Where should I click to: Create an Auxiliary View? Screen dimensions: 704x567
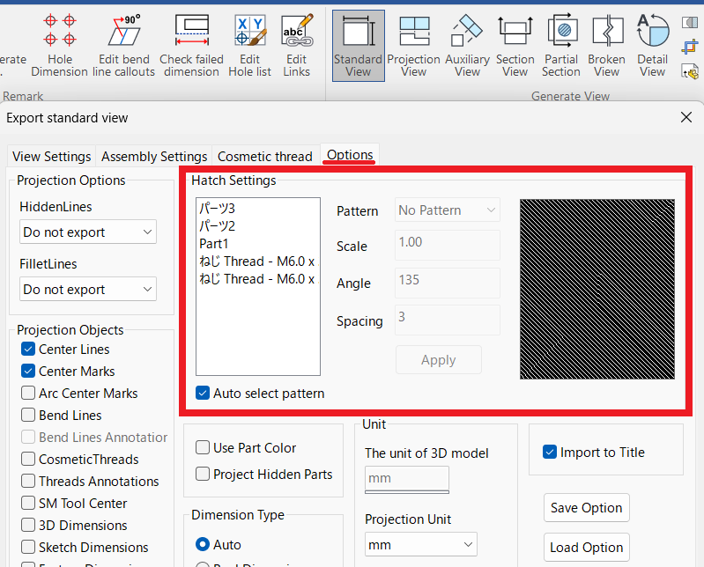point(467,45)
